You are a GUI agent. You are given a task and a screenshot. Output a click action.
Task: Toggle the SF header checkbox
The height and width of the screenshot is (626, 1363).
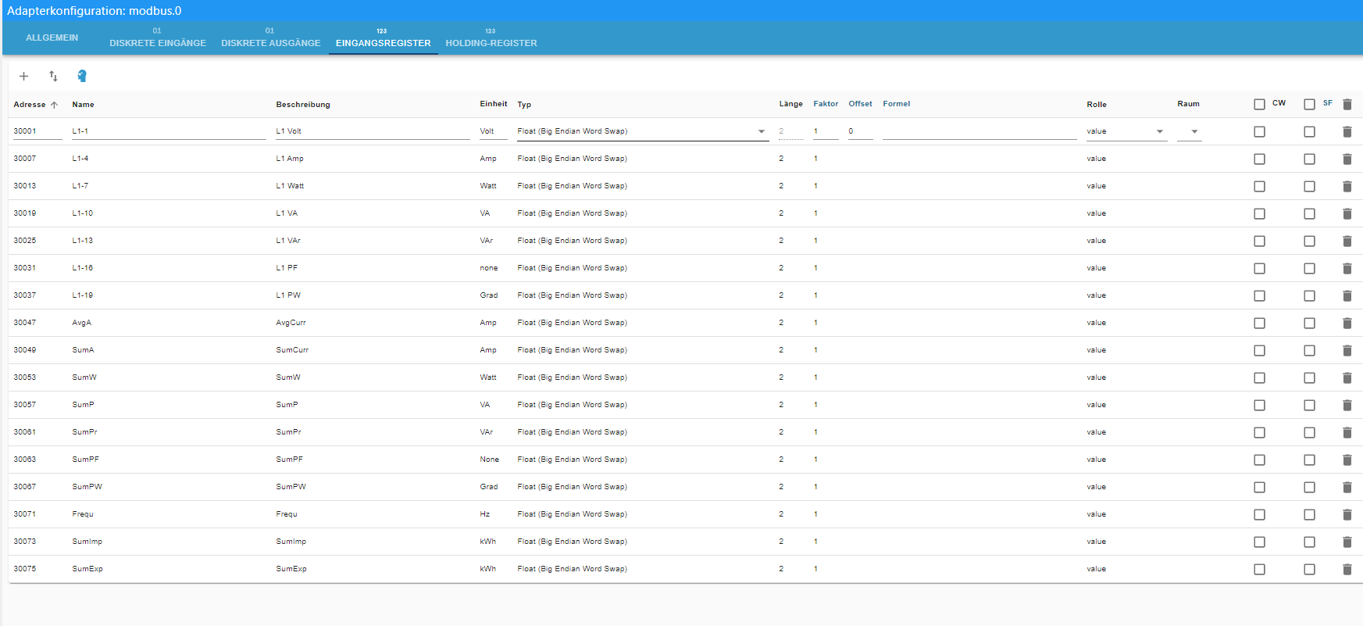pyautogui.click(x=1309, y=104)
